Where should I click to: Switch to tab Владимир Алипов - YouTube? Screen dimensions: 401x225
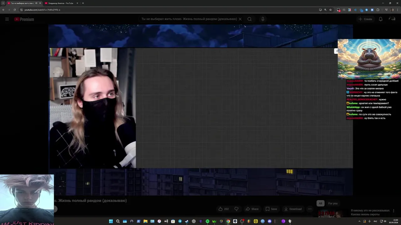click(x=60, y=3)
